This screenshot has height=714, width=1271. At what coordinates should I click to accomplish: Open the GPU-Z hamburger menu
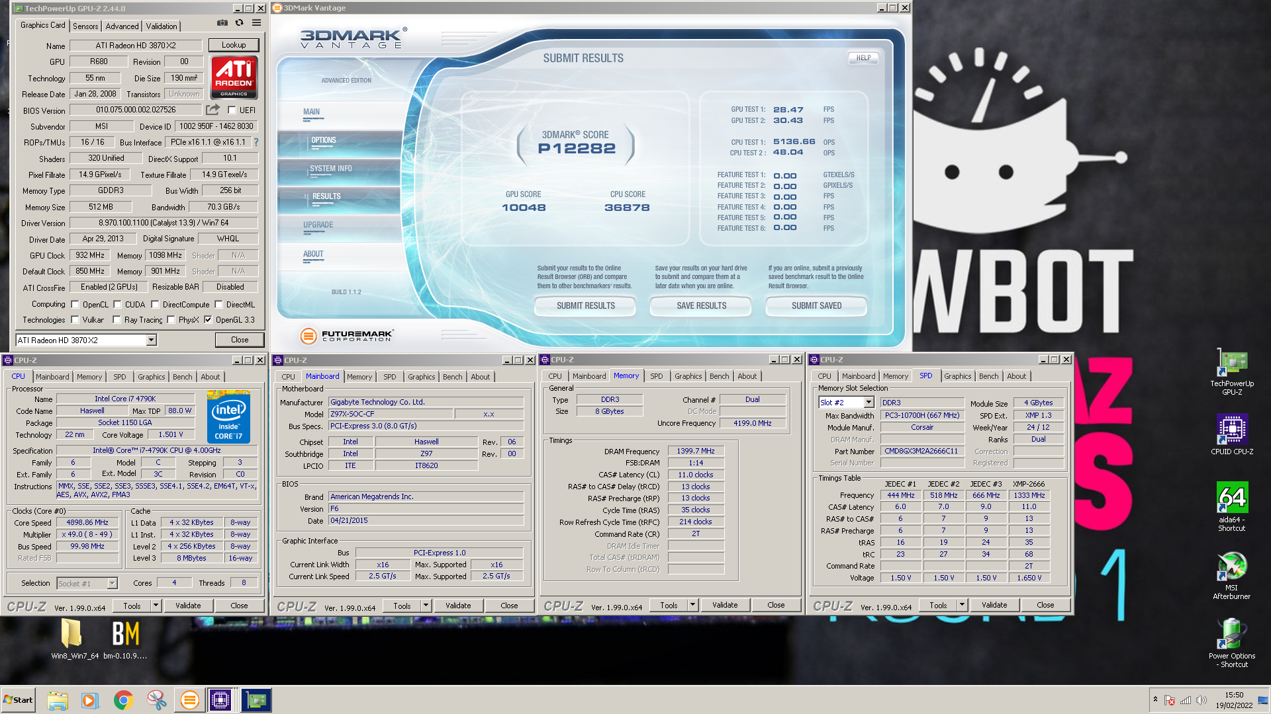[x=256, y=23]
